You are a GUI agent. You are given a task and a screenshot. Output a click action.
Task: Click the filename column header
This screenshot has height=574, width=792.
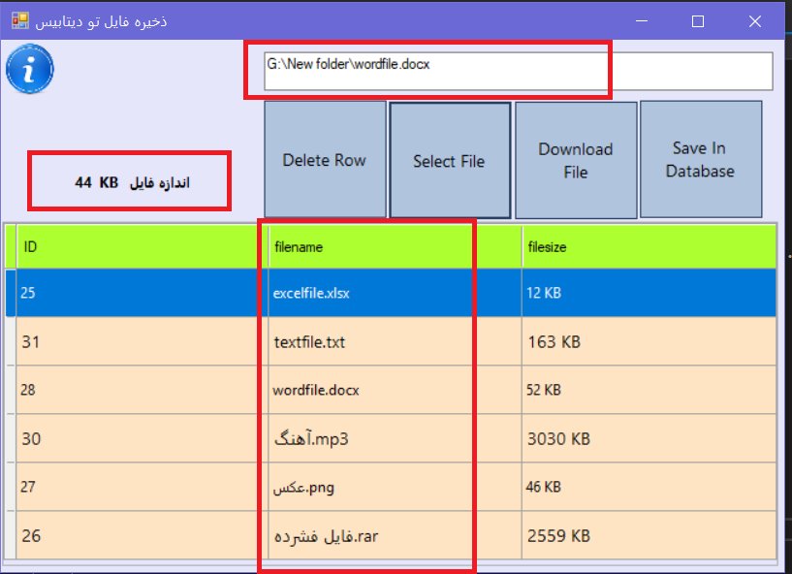(393, 246)
